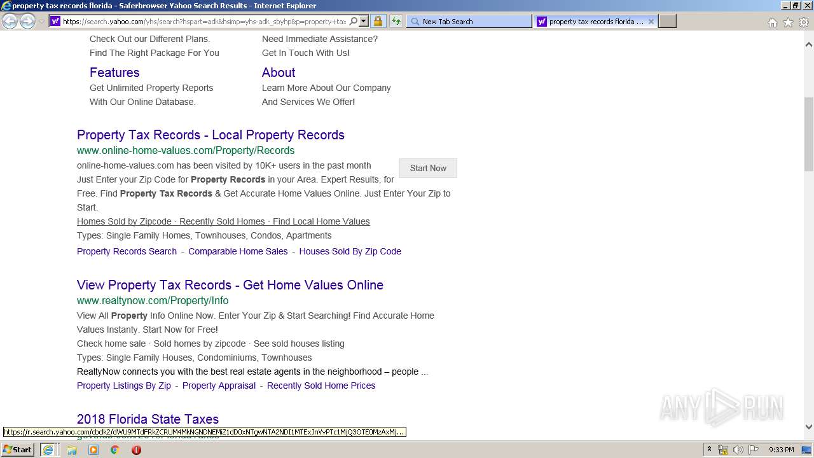Open the network tray icon
This screenshot has height=458, width=814.
(x=723, y=450)
